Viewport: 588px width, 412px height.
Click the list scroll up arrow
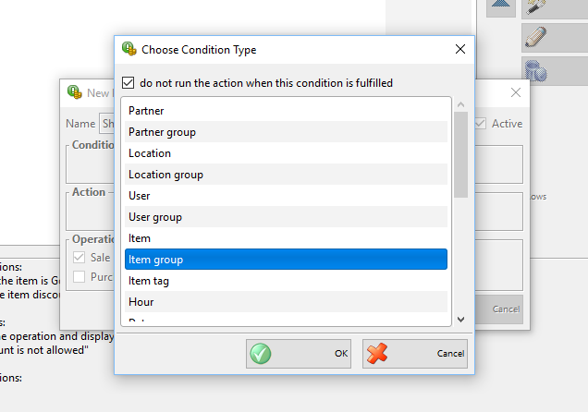460,105
